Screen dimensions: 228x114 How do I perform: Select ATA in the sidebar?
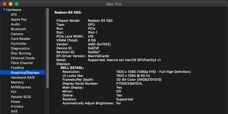pos(14,15)
